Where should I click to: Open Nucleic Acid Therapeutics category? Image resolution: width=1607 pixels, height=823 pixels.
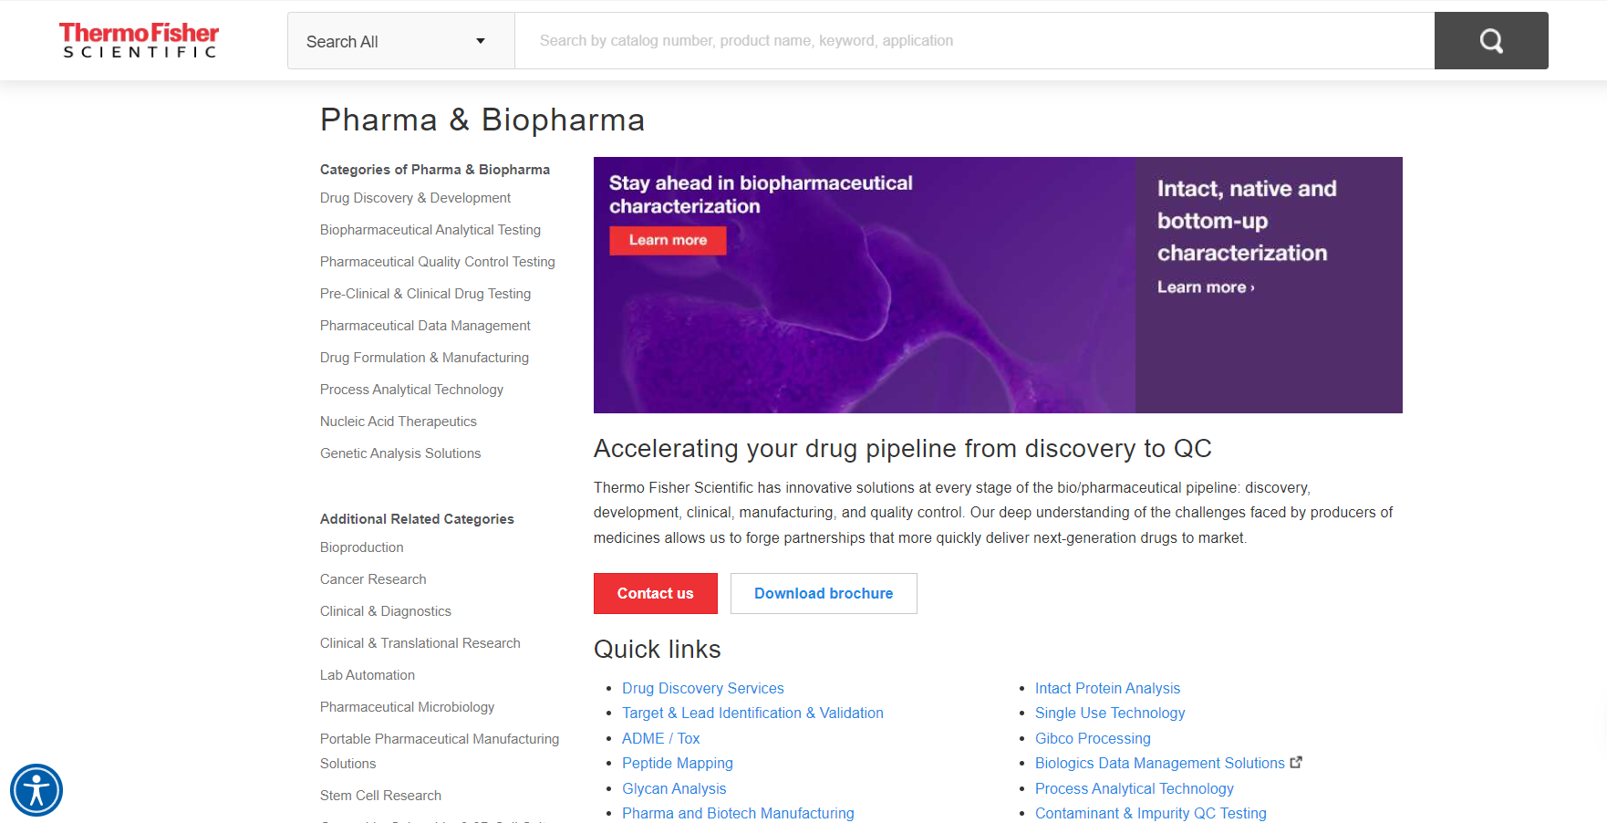tap(399, 422)
